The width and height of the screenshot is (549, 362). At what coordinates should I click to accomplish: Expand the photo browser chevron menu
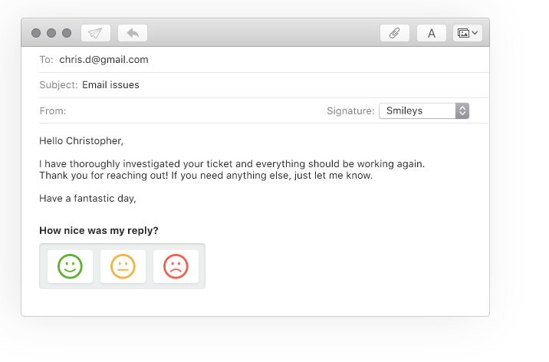(x=475, y=33)
